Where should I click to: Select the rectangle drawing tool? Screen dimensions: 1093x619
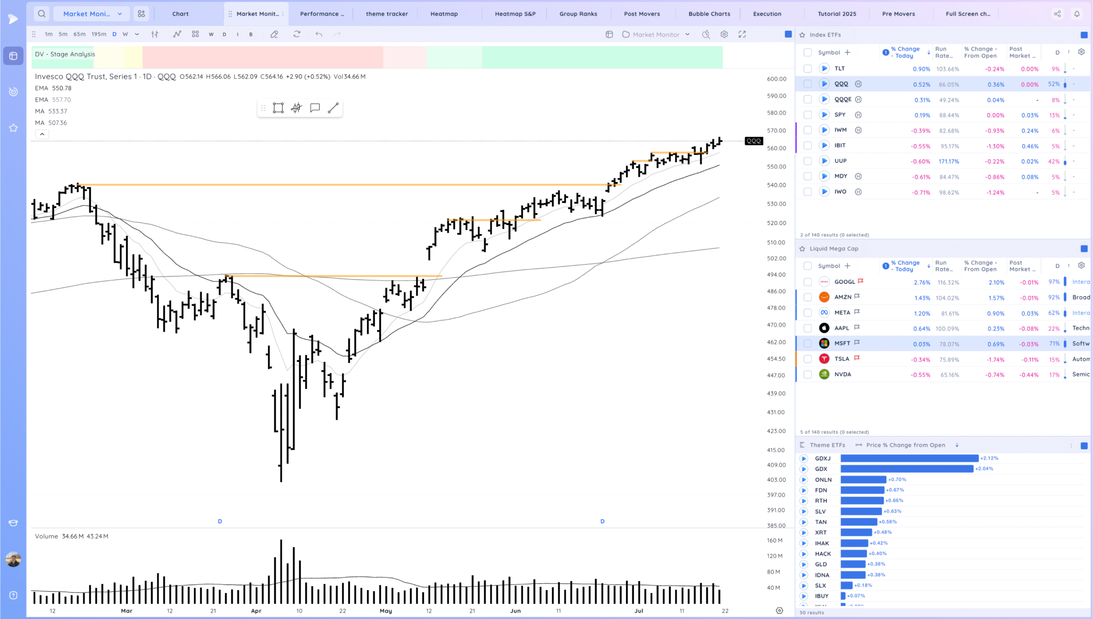(278, 108)
